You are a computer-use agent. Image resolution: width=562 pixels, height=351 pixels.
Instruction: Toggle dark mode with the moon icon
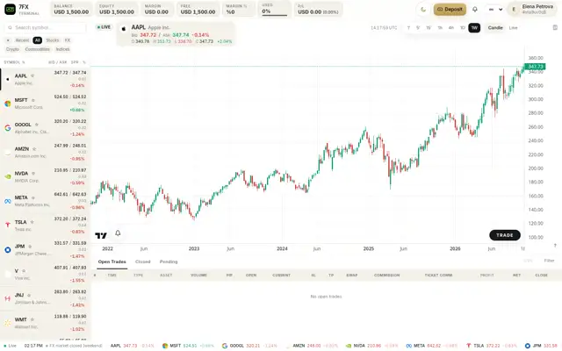[423, 10]
